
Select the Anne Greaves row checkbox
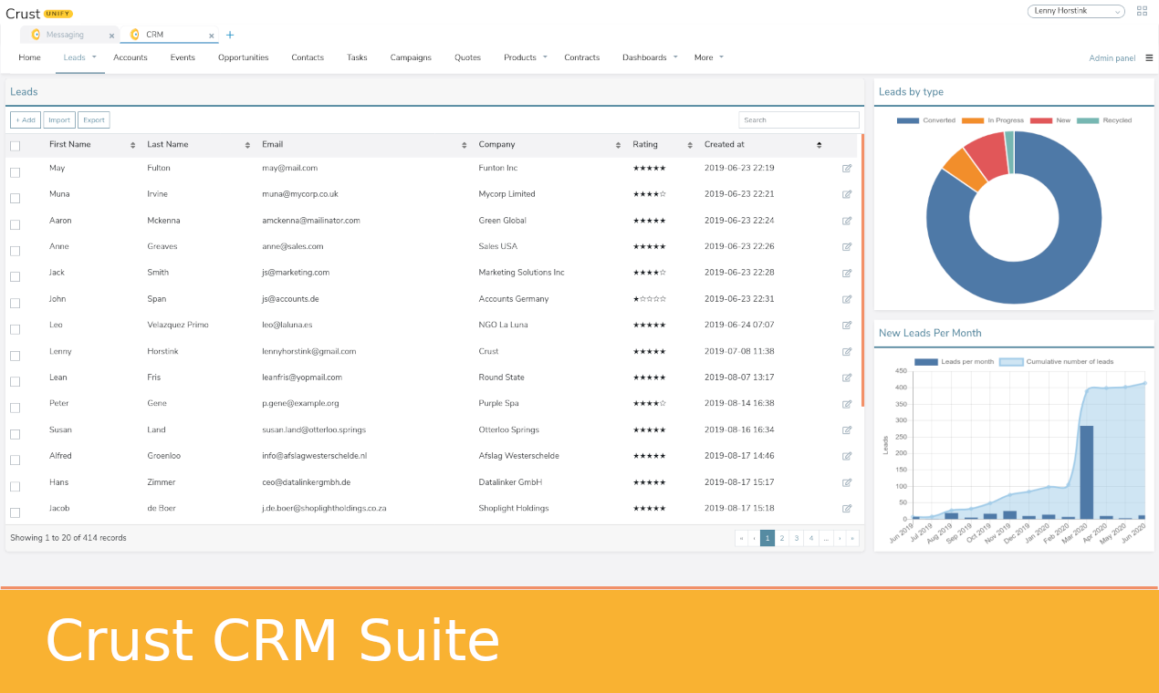click(16, 251)
